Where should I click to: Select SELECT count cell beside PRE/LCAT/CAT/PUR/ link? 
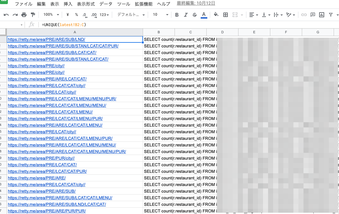(159, 171)
